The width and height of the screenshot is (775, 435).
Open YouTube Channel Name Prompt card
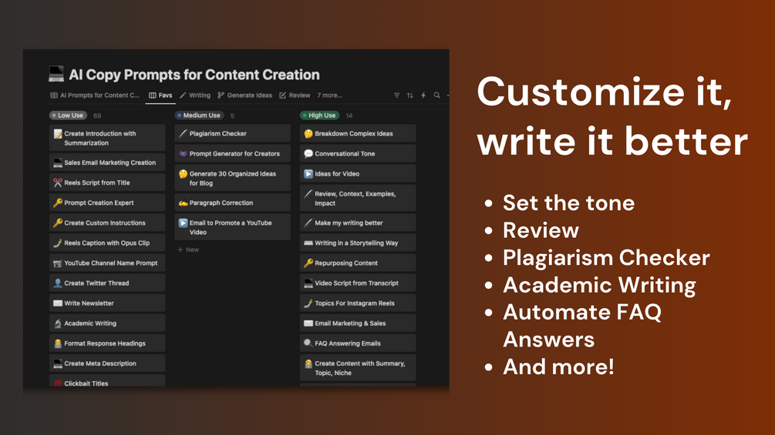click(x=107, y=263)
